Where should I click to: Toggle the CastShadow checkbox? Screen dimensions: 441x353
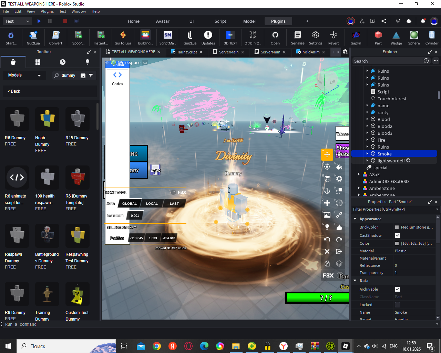point(398,235)
